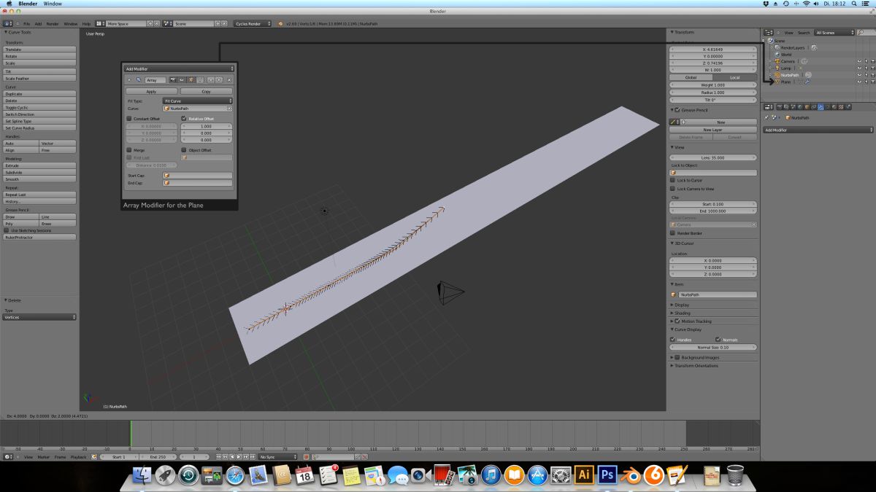Viewport: 876px width, 492px height.
Task: Click the Grease Pencil datablock pencil icon
Action: [x=676, y=122]
